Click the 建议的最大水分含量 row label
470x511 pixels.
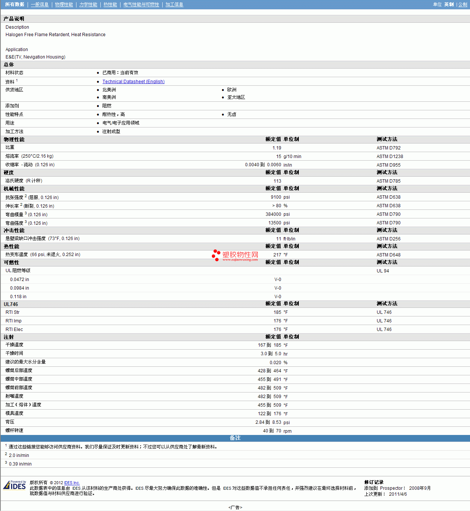tap(25, 362)
